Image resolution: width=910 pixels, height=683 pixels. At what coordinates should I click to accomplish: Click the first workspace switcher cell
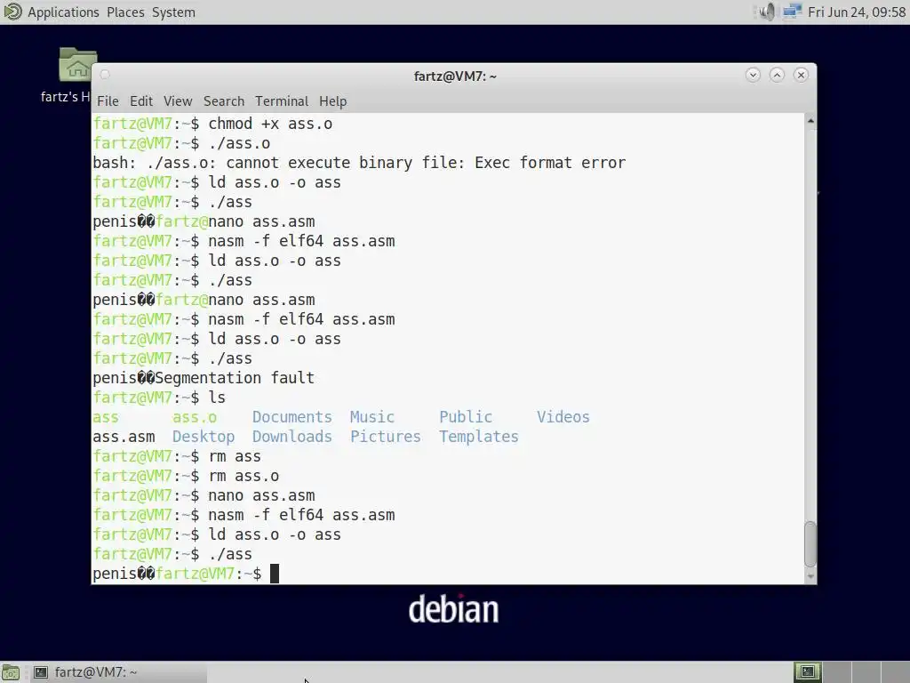(807, 672)
